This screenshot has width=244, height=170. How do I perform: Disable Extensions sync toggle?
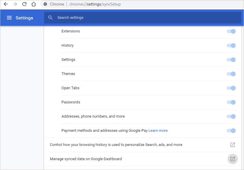click(231, 31)
